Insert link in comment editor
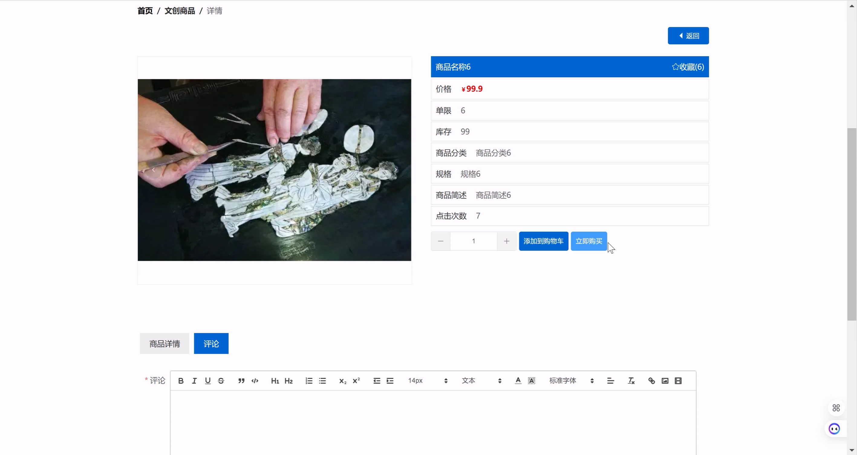 point(651,381)
